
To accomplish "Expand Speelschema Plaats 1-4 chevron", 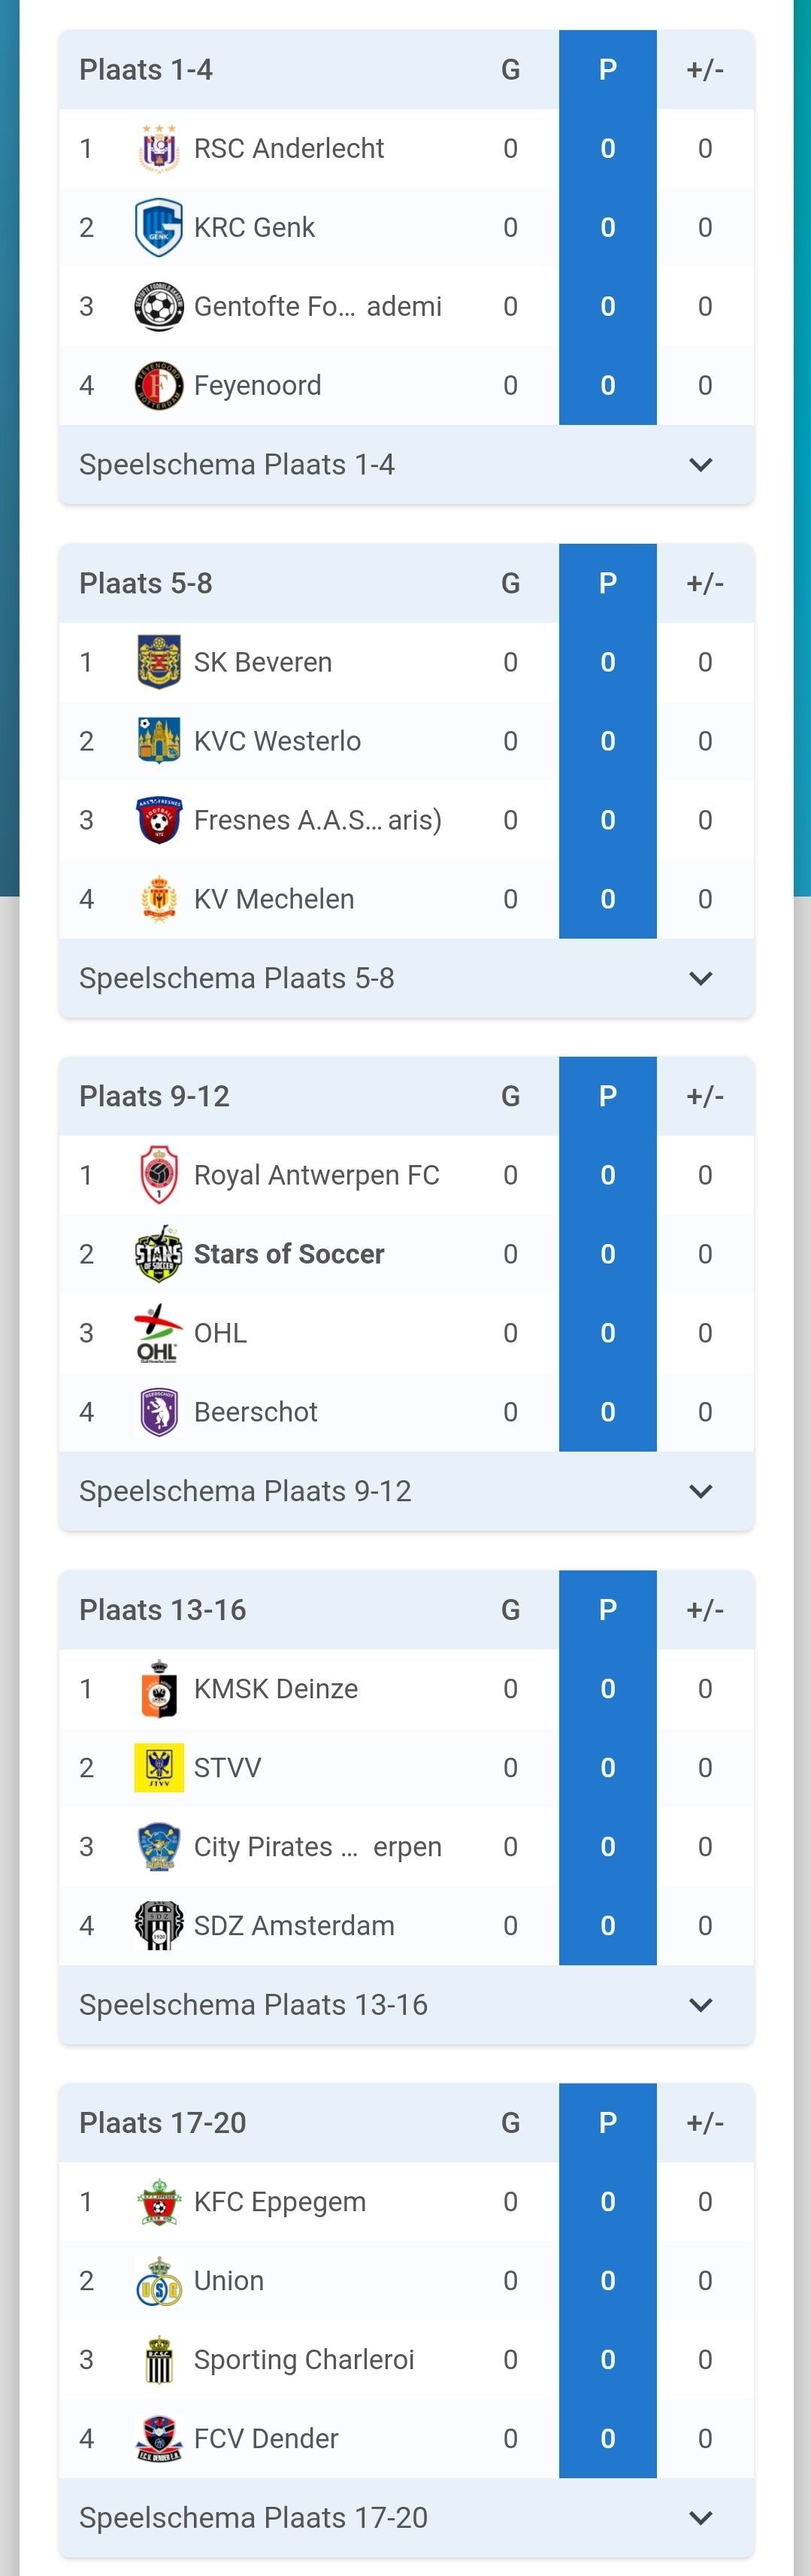I will pos(701,465).
